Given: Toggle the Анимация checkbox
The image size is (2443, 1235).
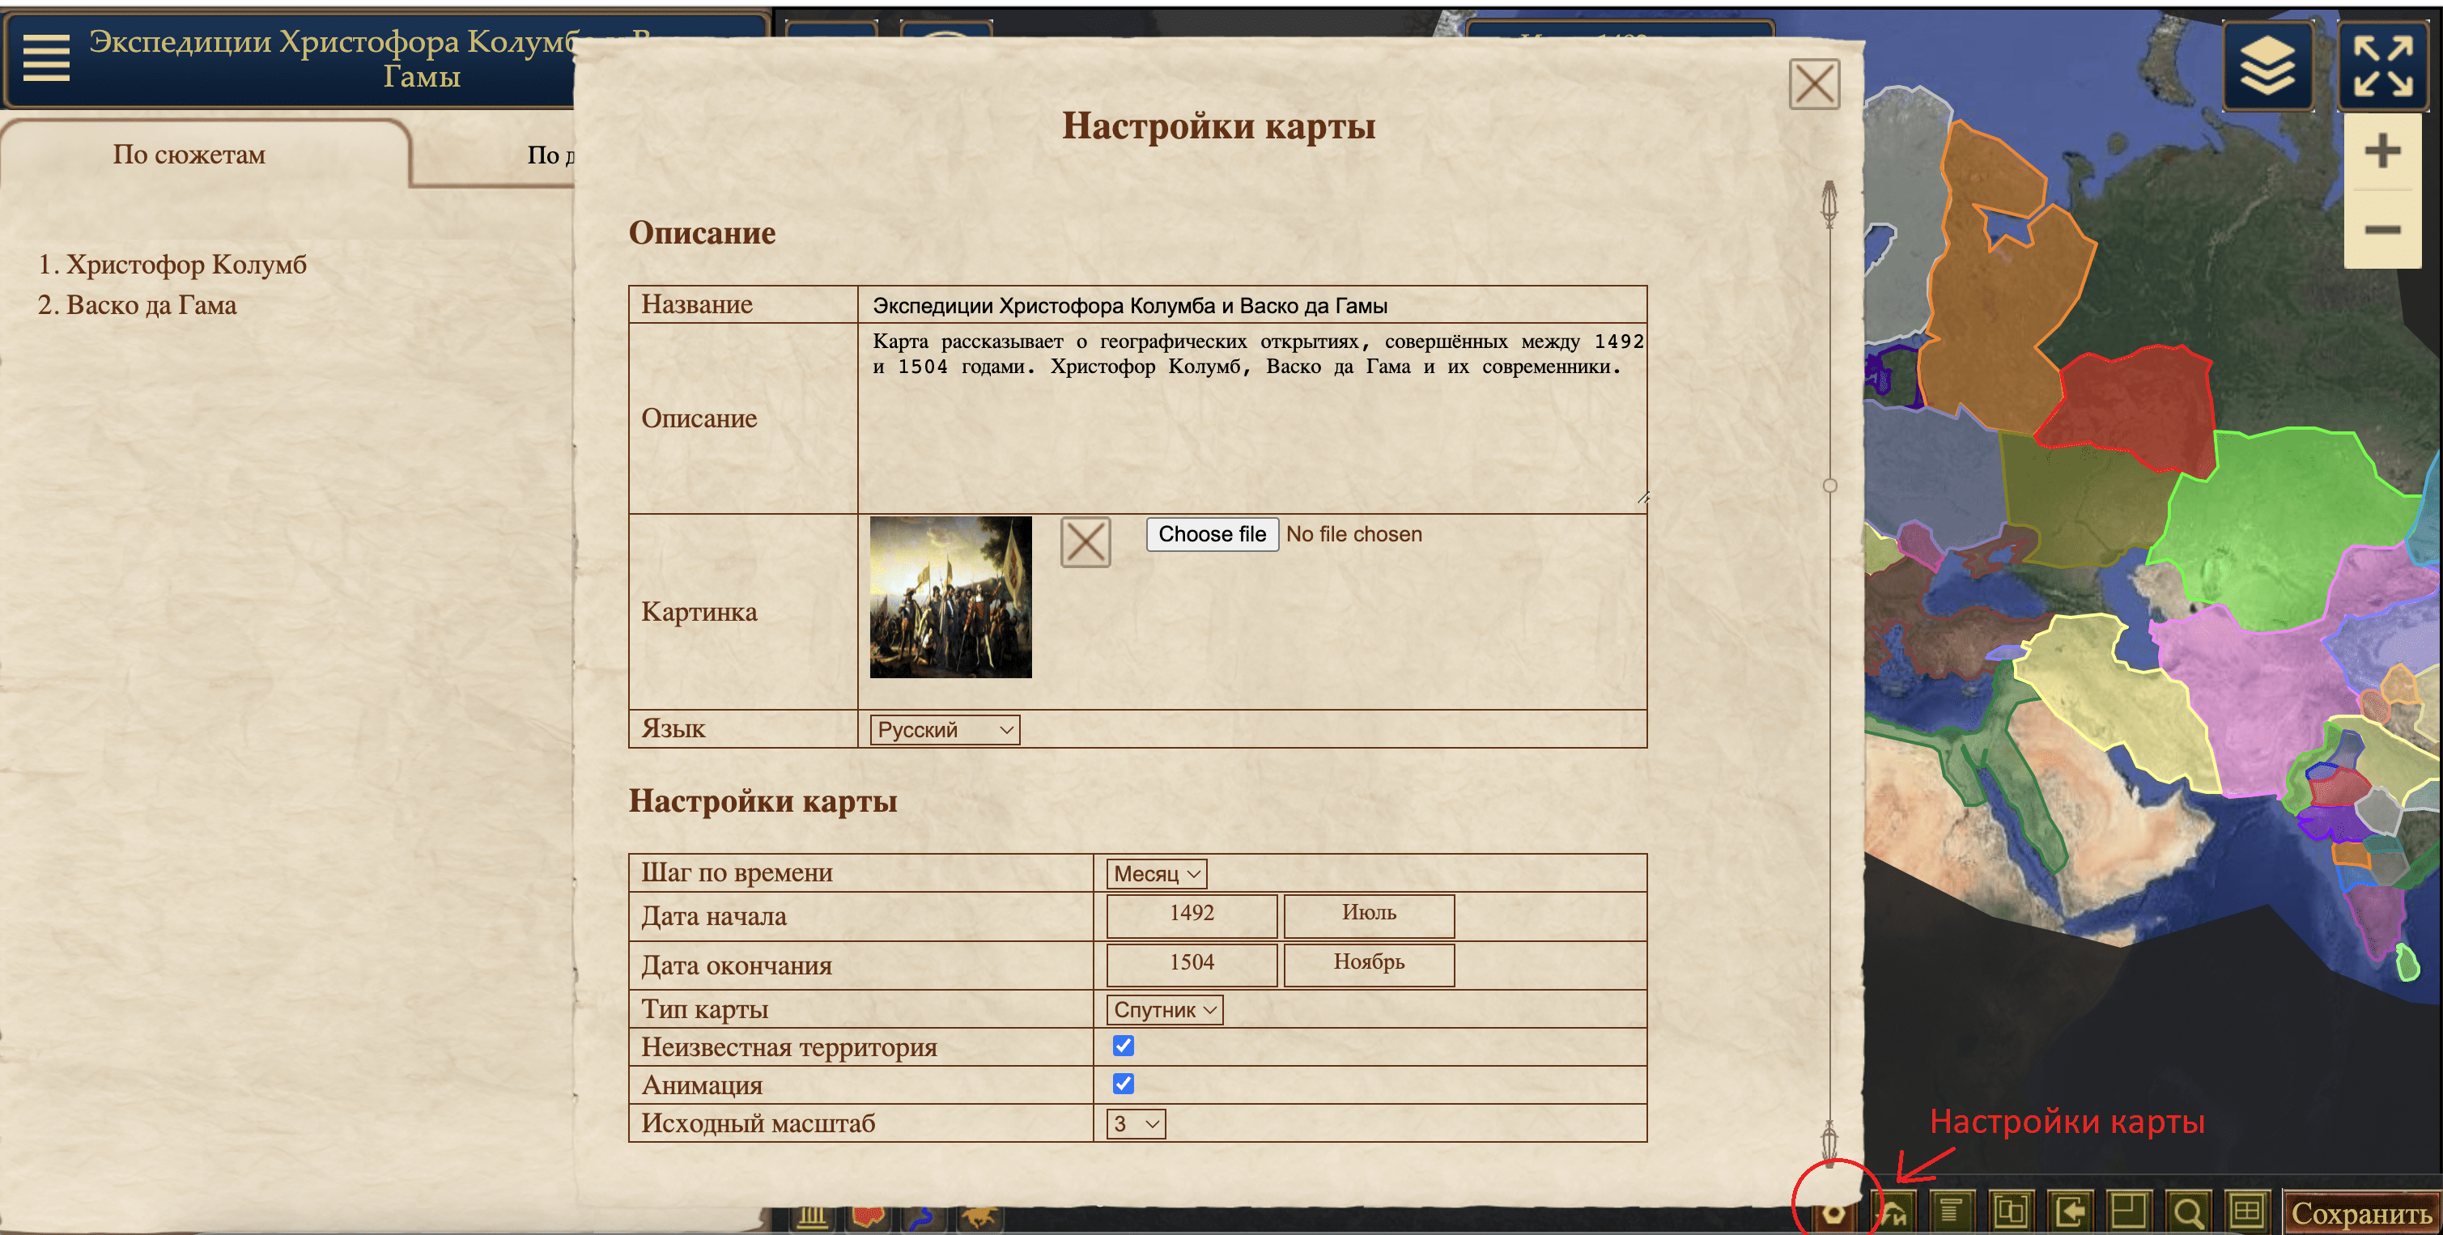Looking at the screenshot, I should point(1123,1084).
